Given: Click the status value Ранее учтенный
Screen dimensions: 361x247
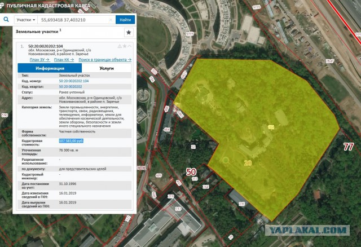Looking at the screenshot, I should pos(72,92).
